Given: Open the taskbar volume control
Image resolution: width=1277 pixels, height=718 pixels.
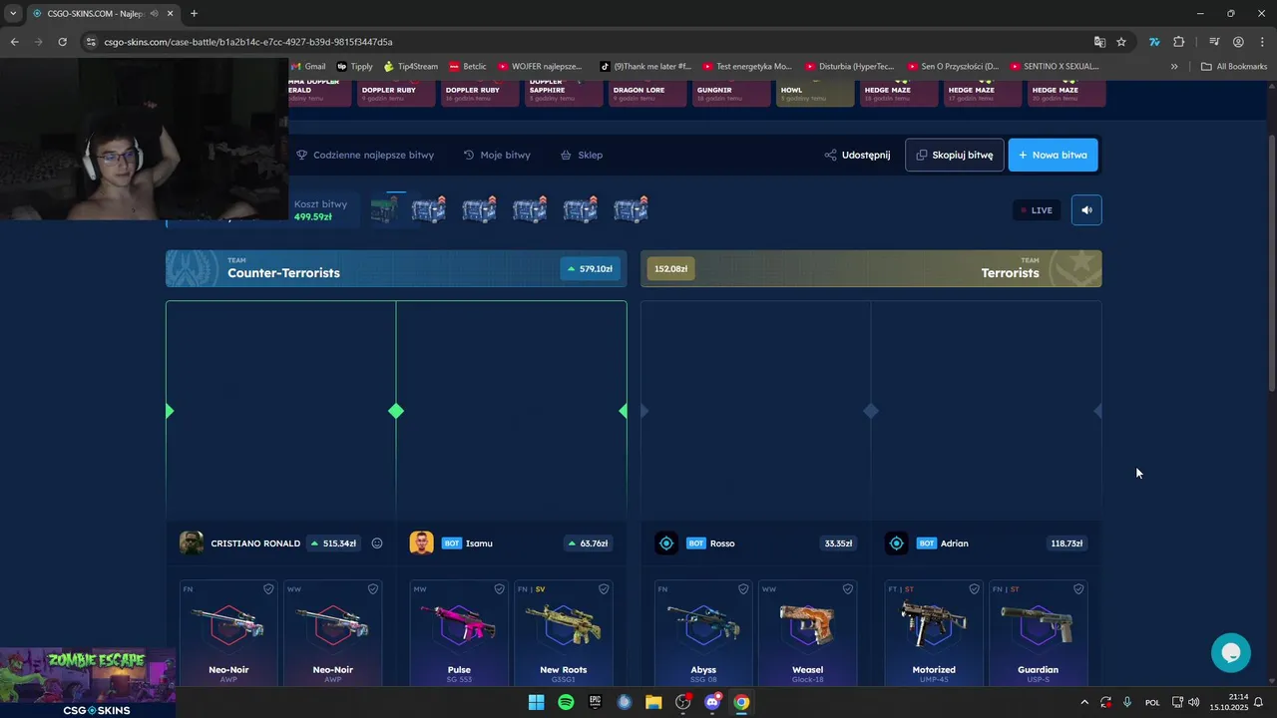Looking at the screenshot, I should pyautogui.click(x=1194, y=702).
